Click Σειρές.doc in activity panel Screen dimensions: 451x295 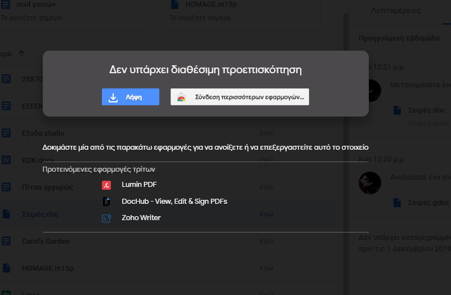(x=426, y=110)
